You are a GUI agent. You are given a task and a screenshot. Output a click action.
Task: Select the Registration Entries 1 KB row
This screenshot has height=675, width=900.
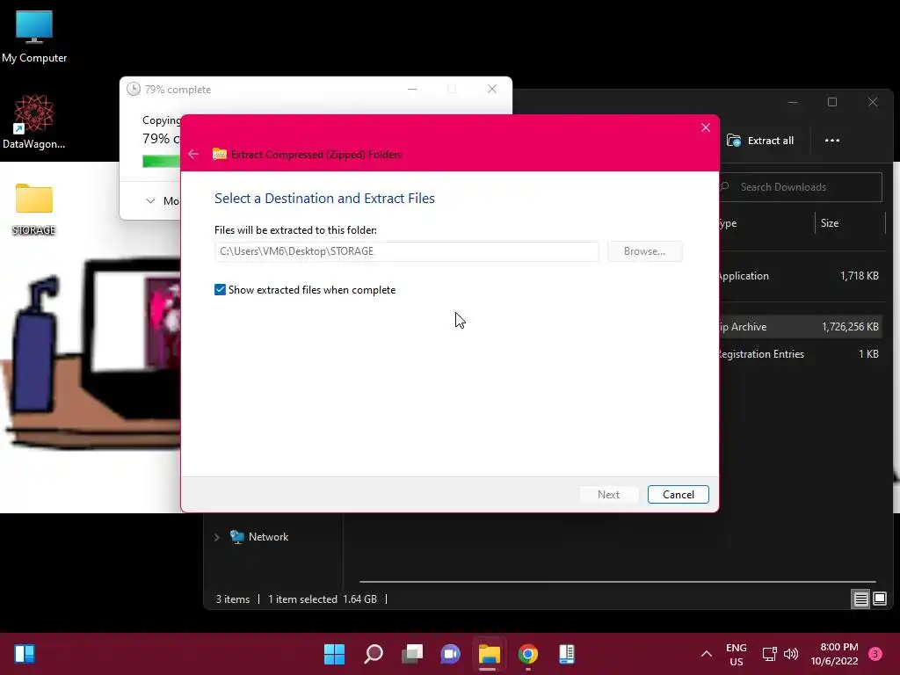[801, 354]
